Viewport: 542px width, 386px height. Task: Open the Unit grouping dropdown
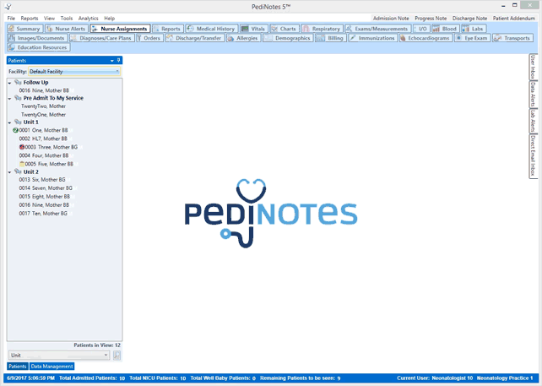tap(59, 356)
